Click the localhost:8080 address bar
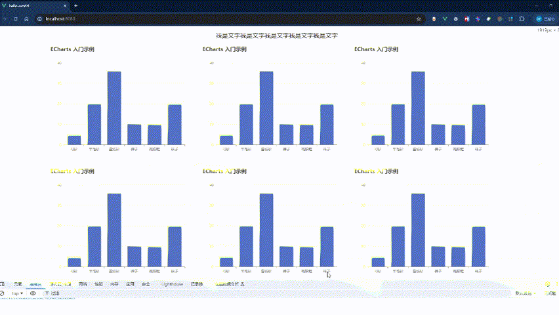The width and height of the screenshot is (559, 315). click(228, 19)
